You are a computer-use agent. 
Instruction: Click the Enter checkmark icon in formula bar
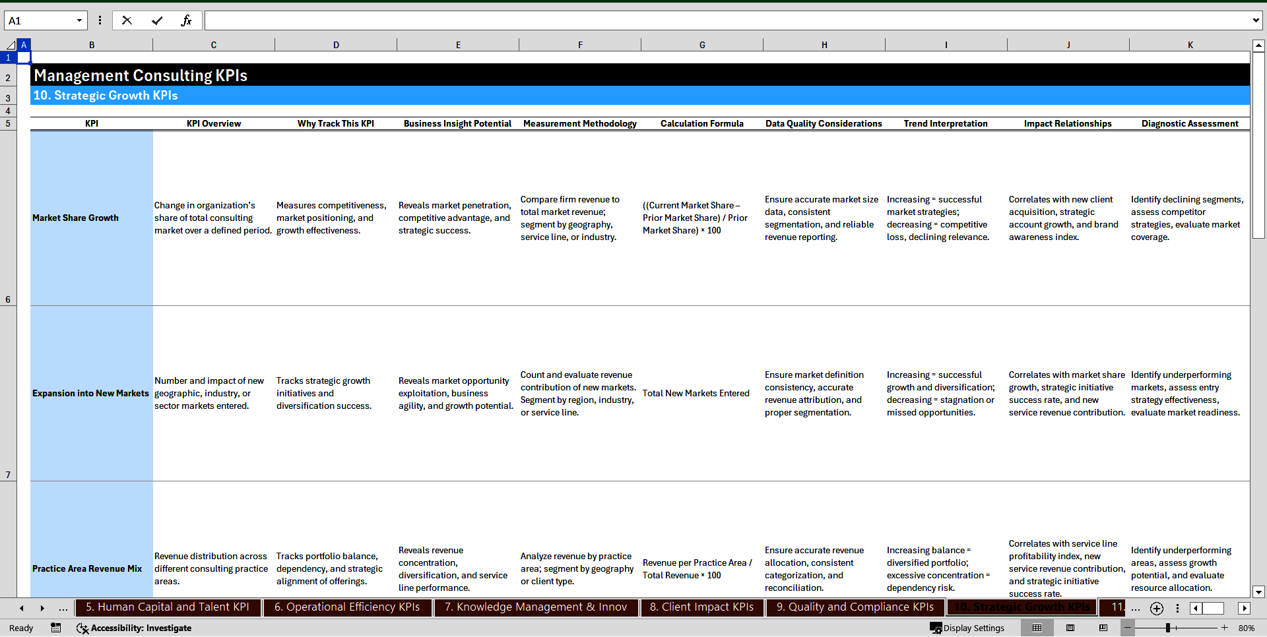pos(157,20)
